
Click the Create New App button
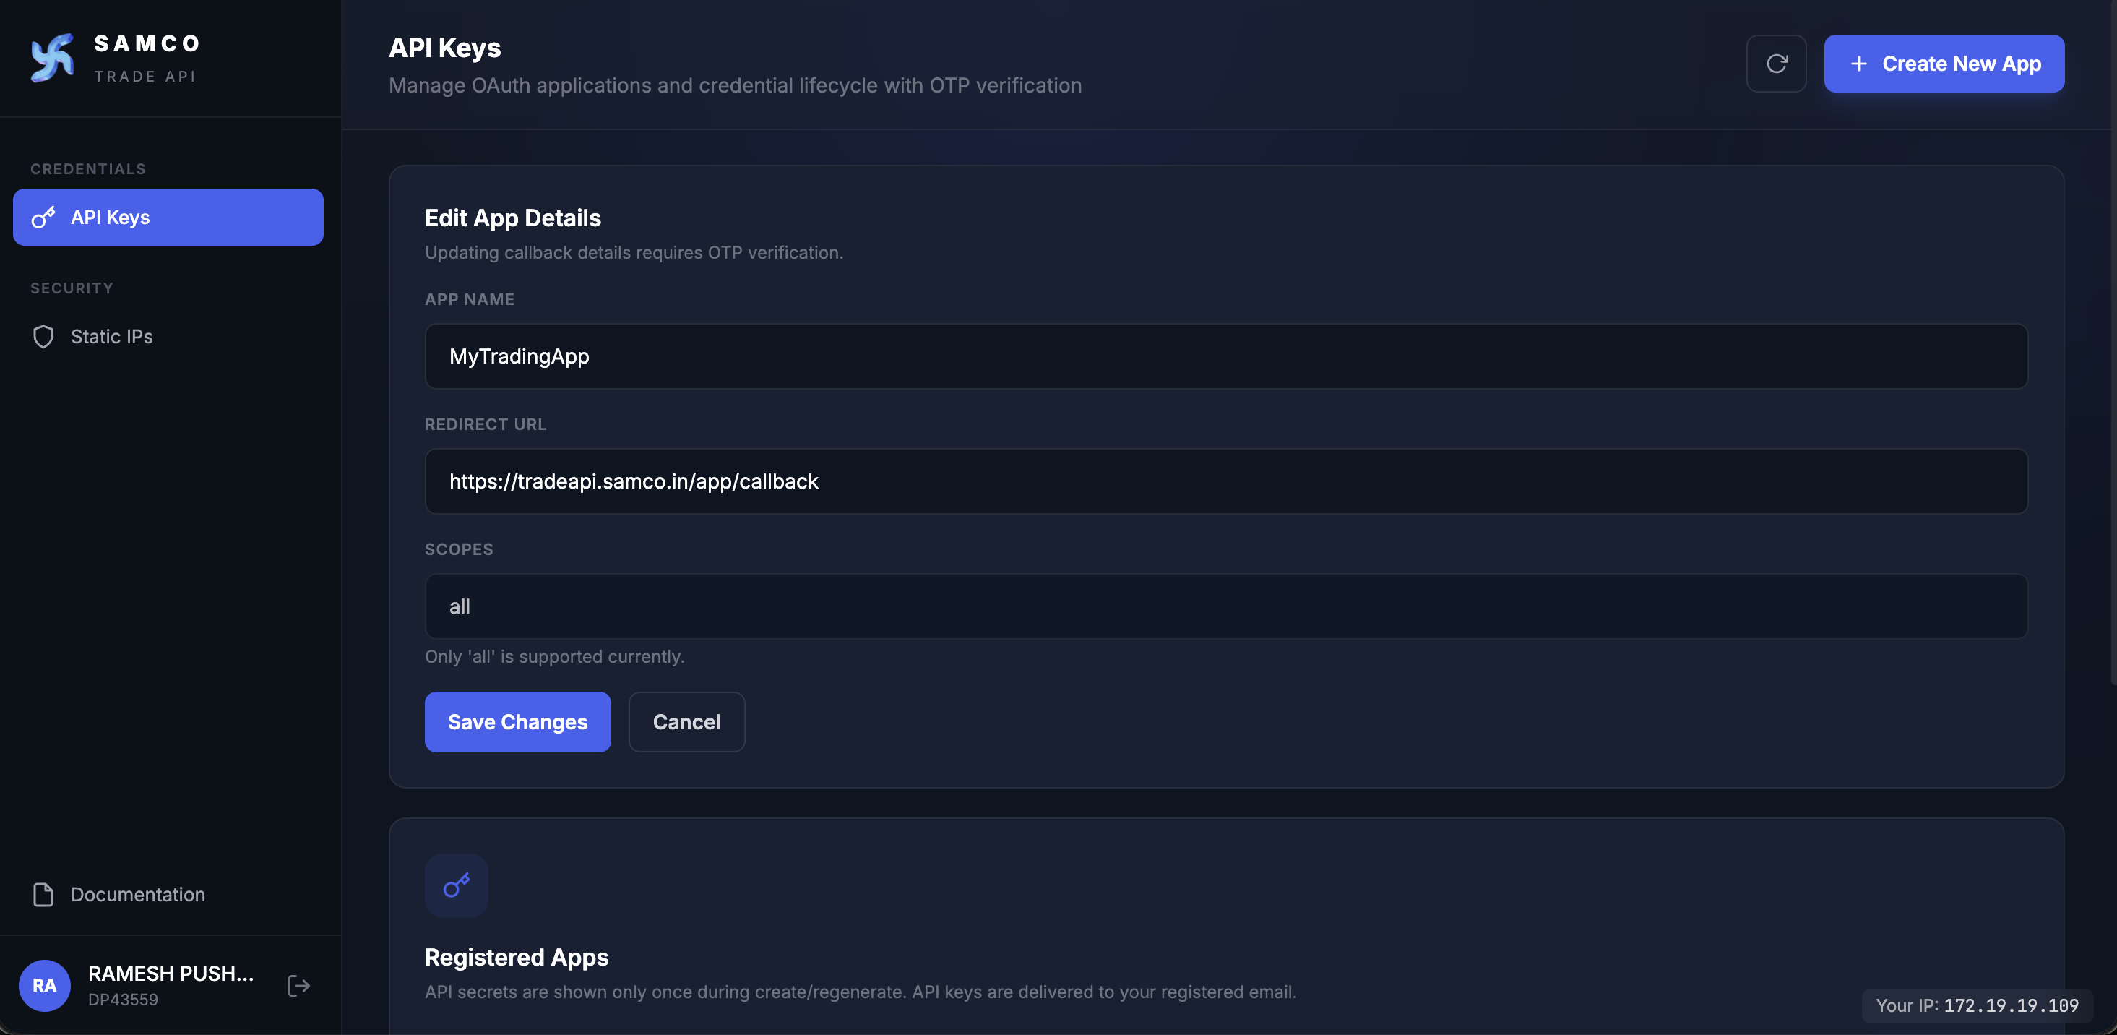(x=1944, y=64)
